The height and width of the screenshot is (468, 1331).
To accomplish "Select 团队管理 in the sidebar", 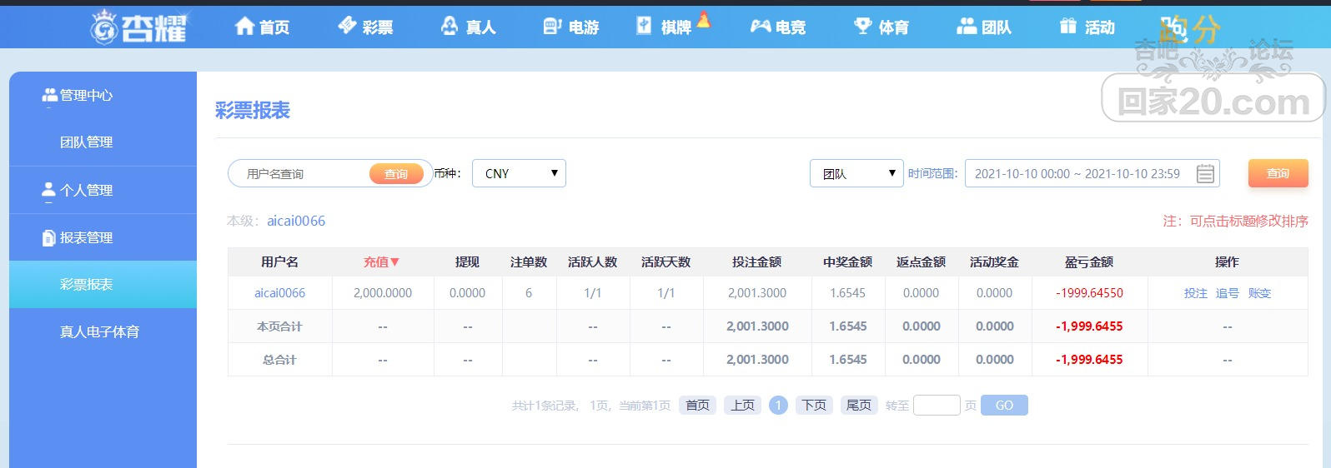I will pos(103,142).
